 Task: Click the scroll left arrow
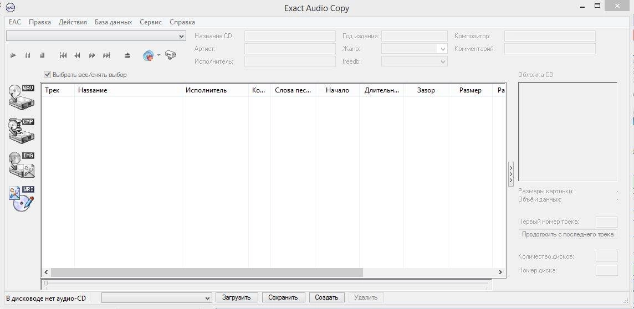pyautogui.click(x=46, y=272)
